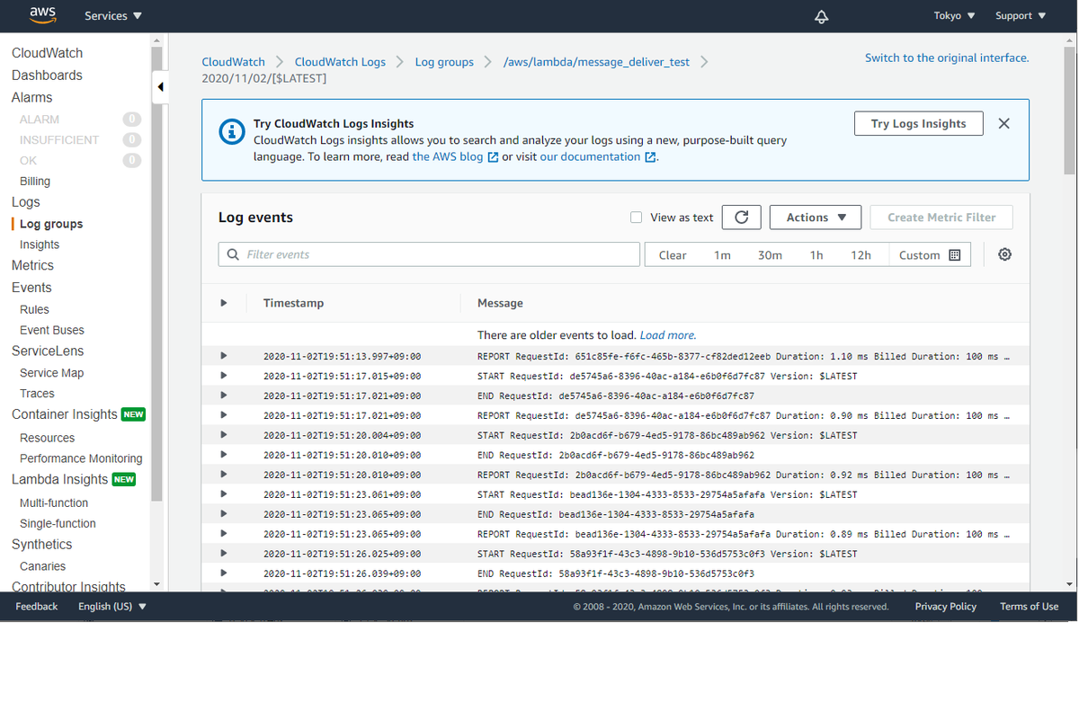
Task: Click the Try Logs Insights button
Action: click(918, 124)
